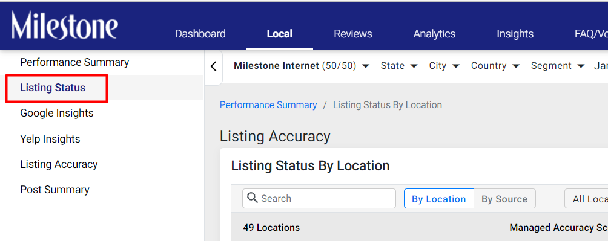The height and width of the screenshot is (241, 608).
Task: Open Yelp Insights in the sidebar
Action: coord(50,139)
